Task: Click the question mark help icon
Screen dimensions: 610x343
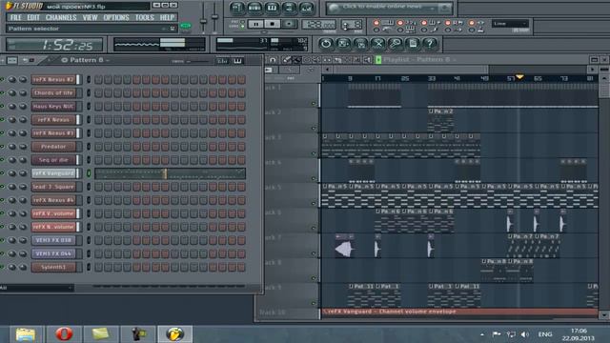Action: point(430,44)
